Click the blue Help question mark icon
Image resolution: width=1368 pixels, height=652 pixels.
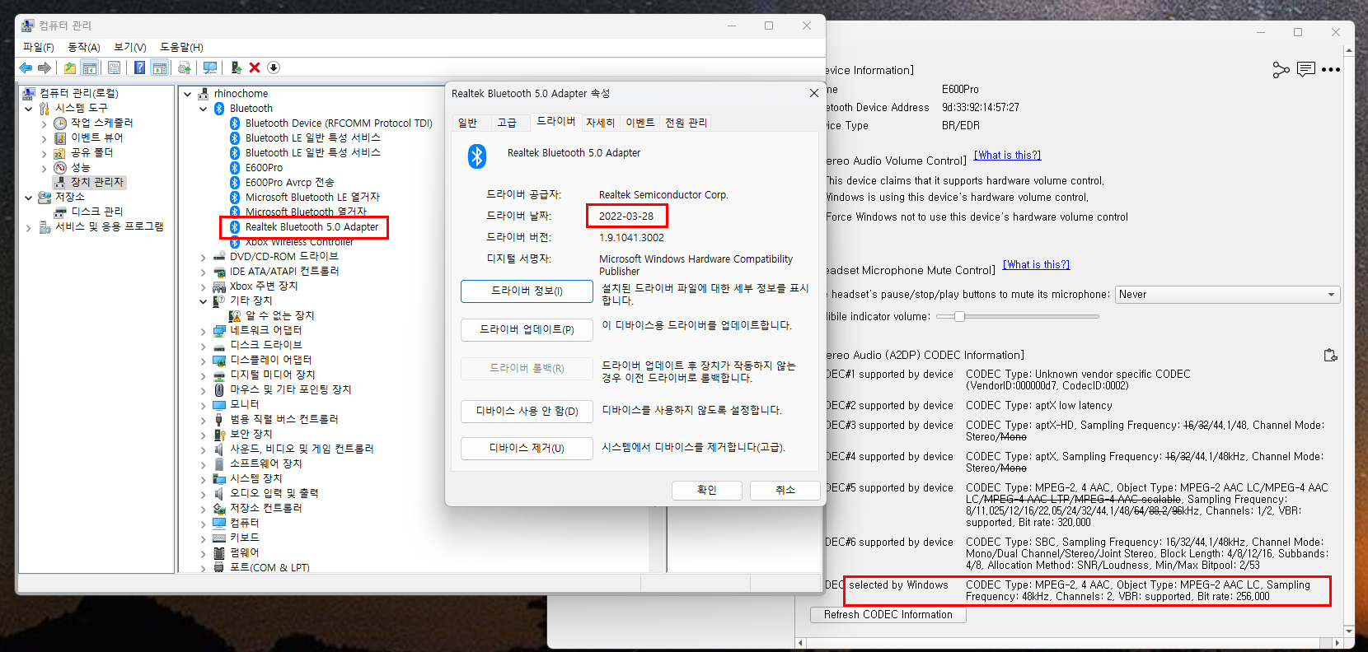pos(140,68)
